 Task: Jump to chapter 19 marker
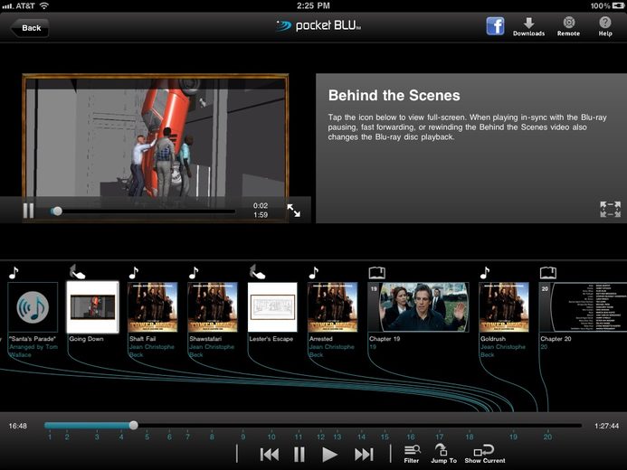(513, 437)
